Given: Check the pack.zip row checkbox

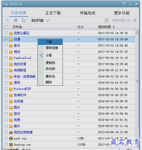Looking at the screenshot, I should [6, 138].
